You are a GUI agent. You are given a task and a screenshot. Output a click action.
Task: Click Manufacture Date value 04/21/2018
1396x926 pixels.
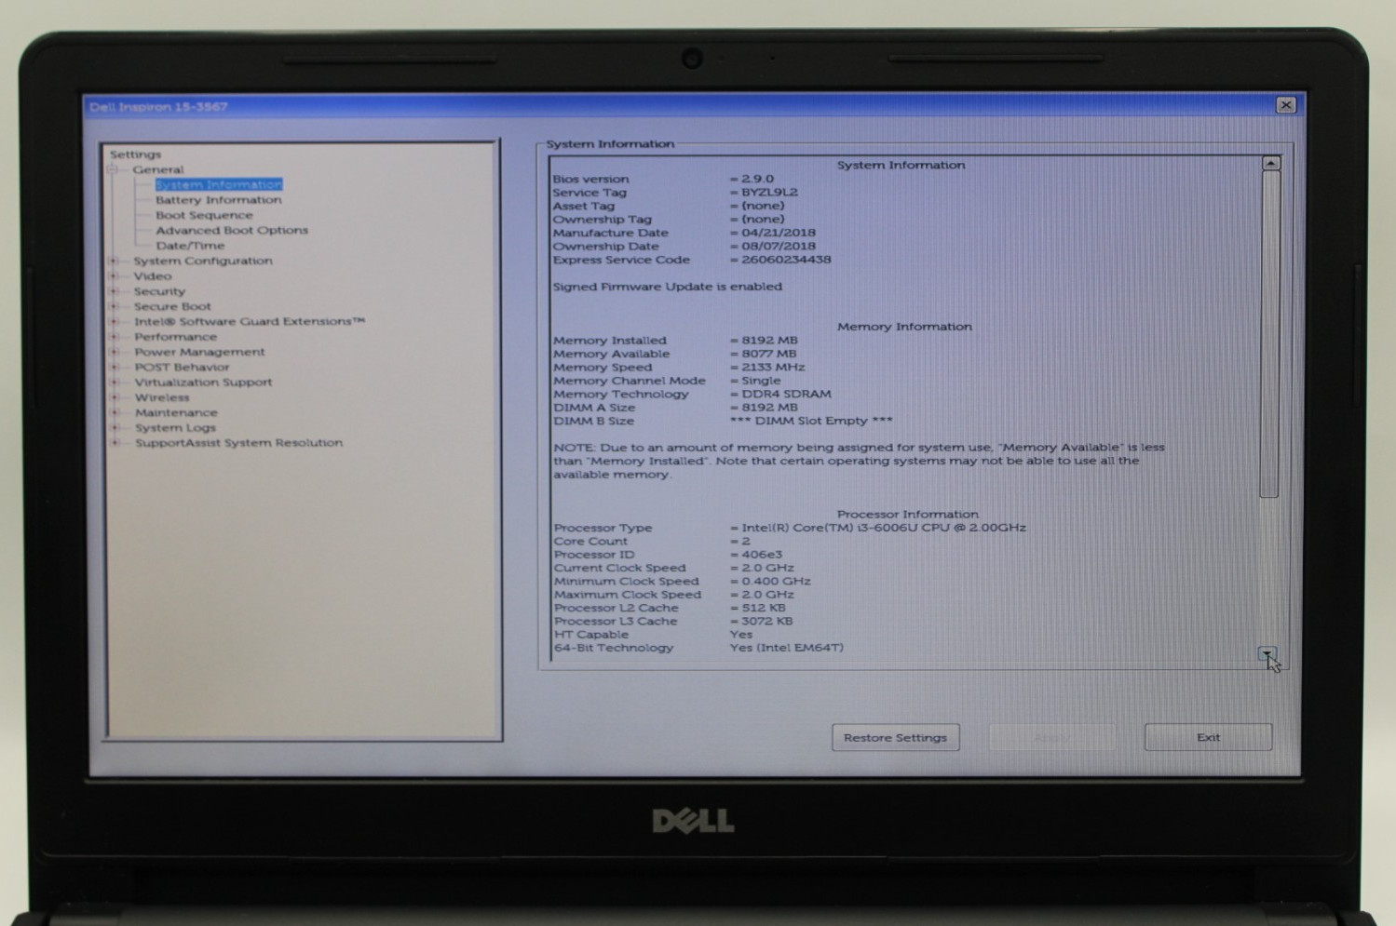(779, 233)
